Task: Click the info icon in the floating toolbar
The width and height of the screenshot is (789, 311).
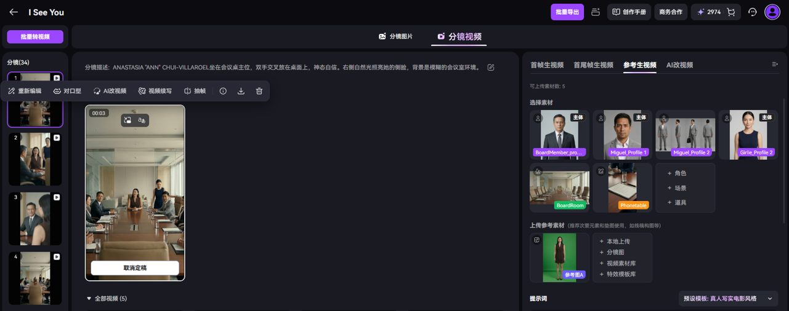Action: tap(223, 91)
